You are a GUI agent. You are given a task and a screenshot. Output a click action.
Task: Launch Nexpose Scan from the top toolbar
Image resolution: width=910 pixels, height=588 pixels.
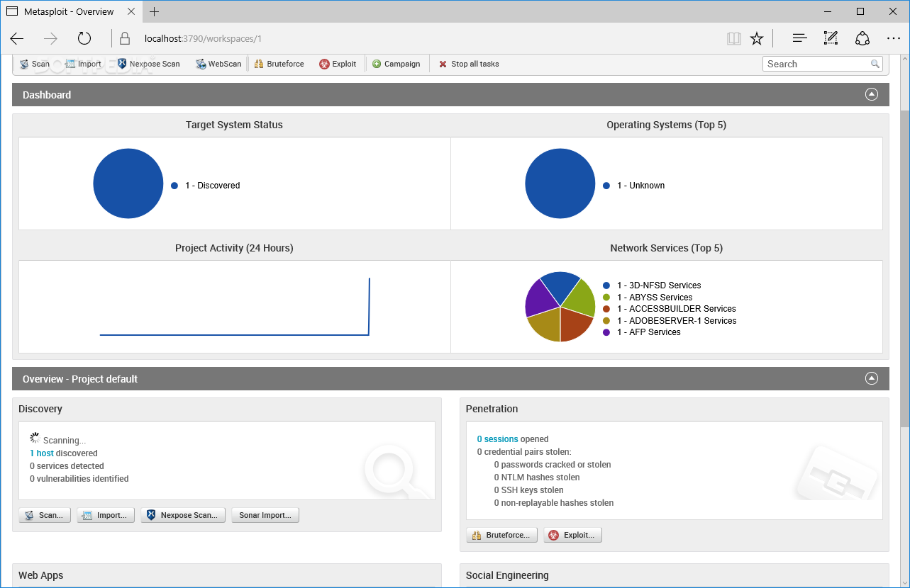click(x=149, y=64)
